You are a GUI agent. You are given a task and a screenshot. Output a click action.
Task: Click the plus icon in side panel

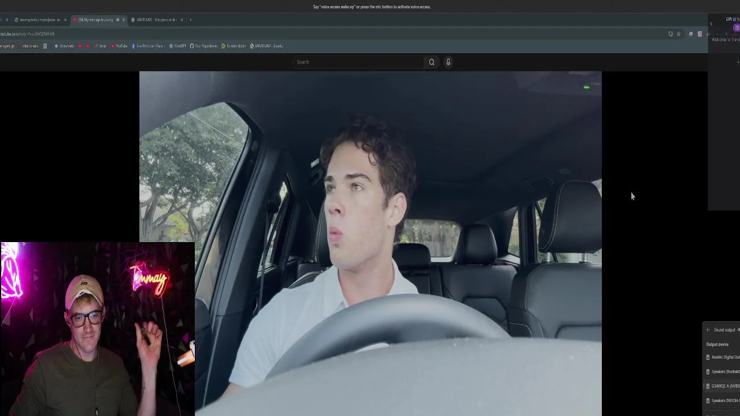[738, 62]
